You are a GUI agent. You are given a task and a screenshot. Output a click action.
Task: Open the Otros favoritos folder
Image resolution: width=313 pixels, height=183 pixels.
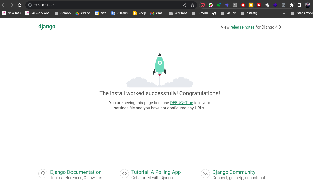point(302,13)
